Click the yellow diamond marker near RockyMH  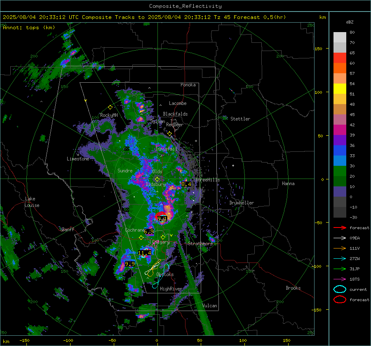[x=110, y=107]
